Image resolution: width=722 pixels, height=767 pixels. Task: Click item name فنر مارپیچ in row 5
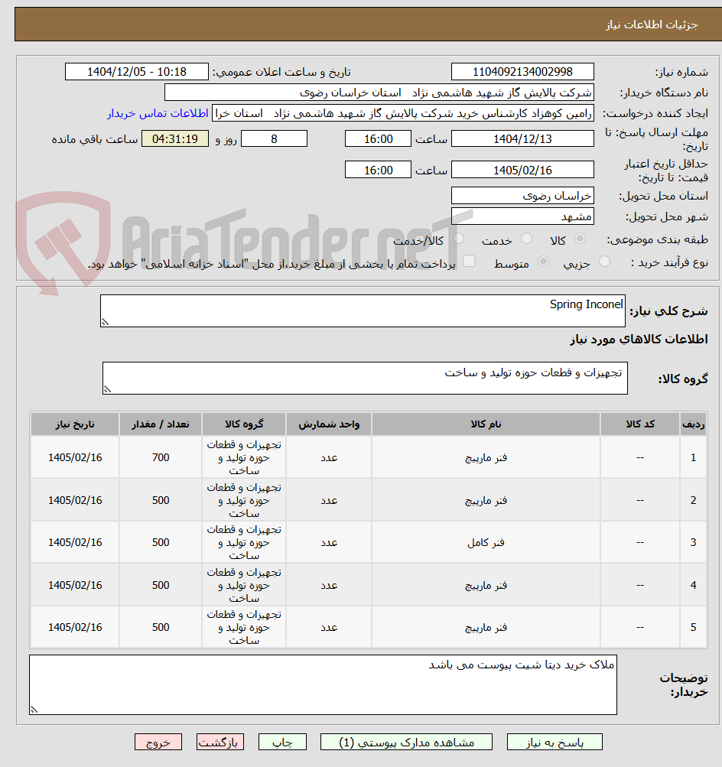pyautogui.click(x=486, y=627)
